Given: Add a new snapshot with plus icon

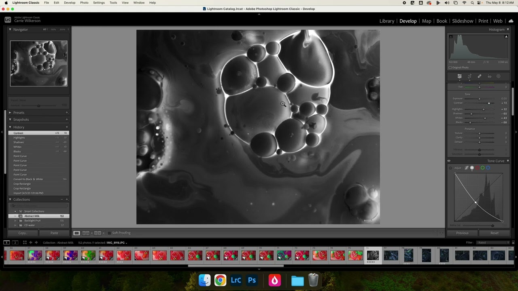Looking at the screenshot, I should tap(67, 120).
